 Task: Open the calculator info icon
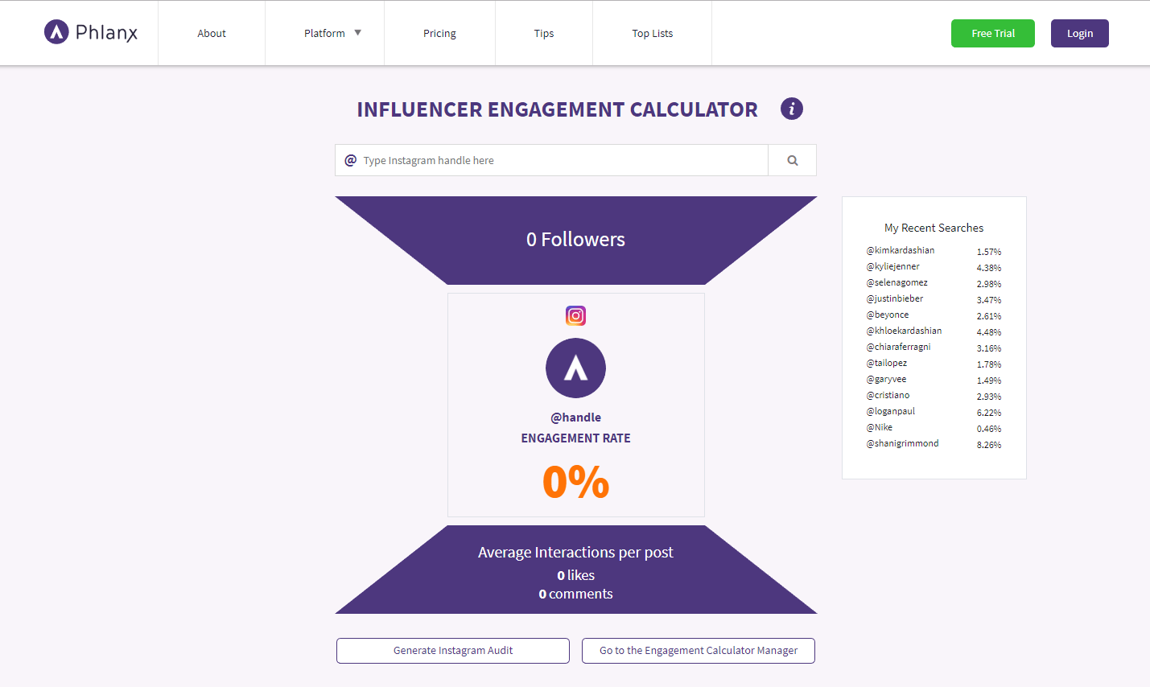(792, 109)
